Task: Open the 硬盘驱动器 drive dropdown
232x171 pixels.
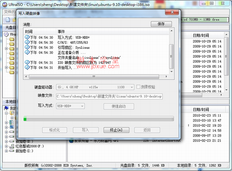Action: 131,87
